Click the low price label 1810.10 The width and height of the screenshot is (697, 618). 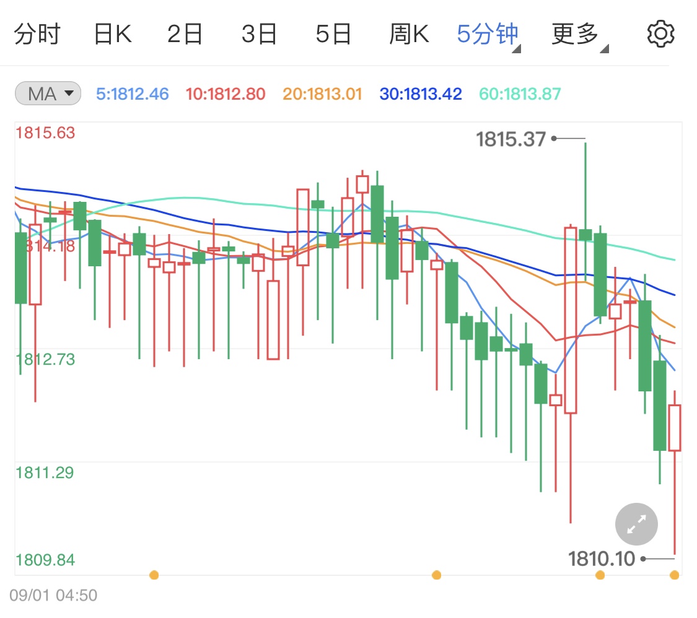click(602, 559)
